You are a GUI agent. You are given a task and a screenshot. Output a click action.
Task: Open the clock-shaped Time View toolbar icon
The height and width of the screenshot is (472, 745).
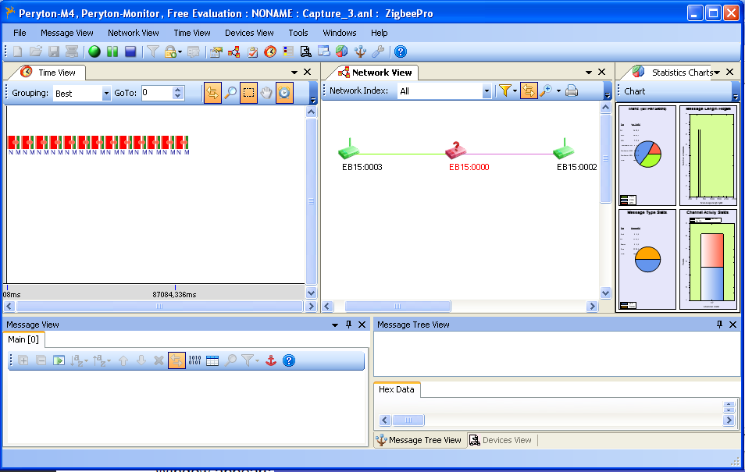270,51
